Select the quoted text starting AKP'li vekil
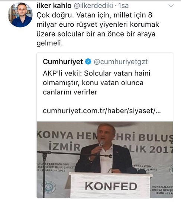Screen dimensions: 181x203 pyautogui.click(x=97, y=83)
